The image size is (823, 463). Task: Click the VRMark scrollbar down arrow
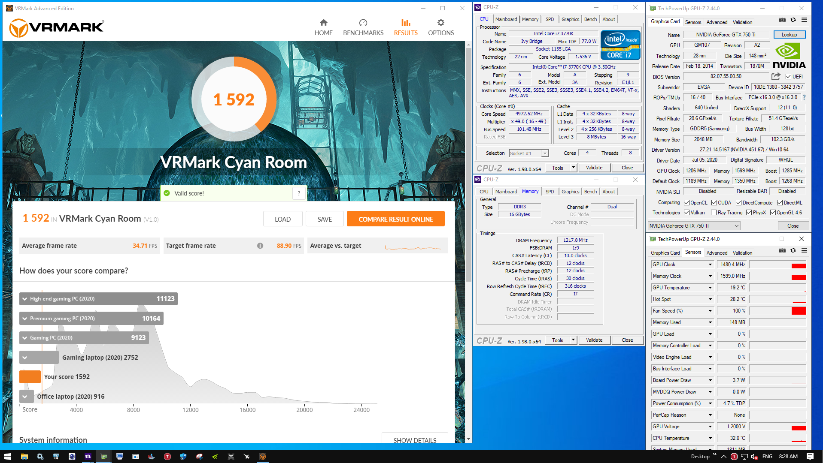pyautogui.click(x=468, y=439)
